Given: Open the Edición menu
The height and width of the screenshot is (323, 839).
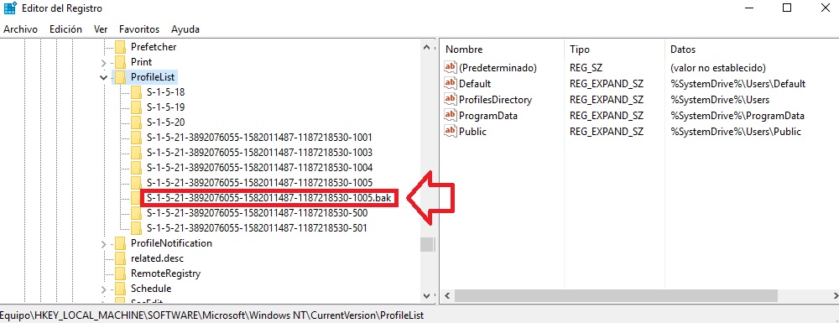Looking at the screenshot, I should pos(65,29).
